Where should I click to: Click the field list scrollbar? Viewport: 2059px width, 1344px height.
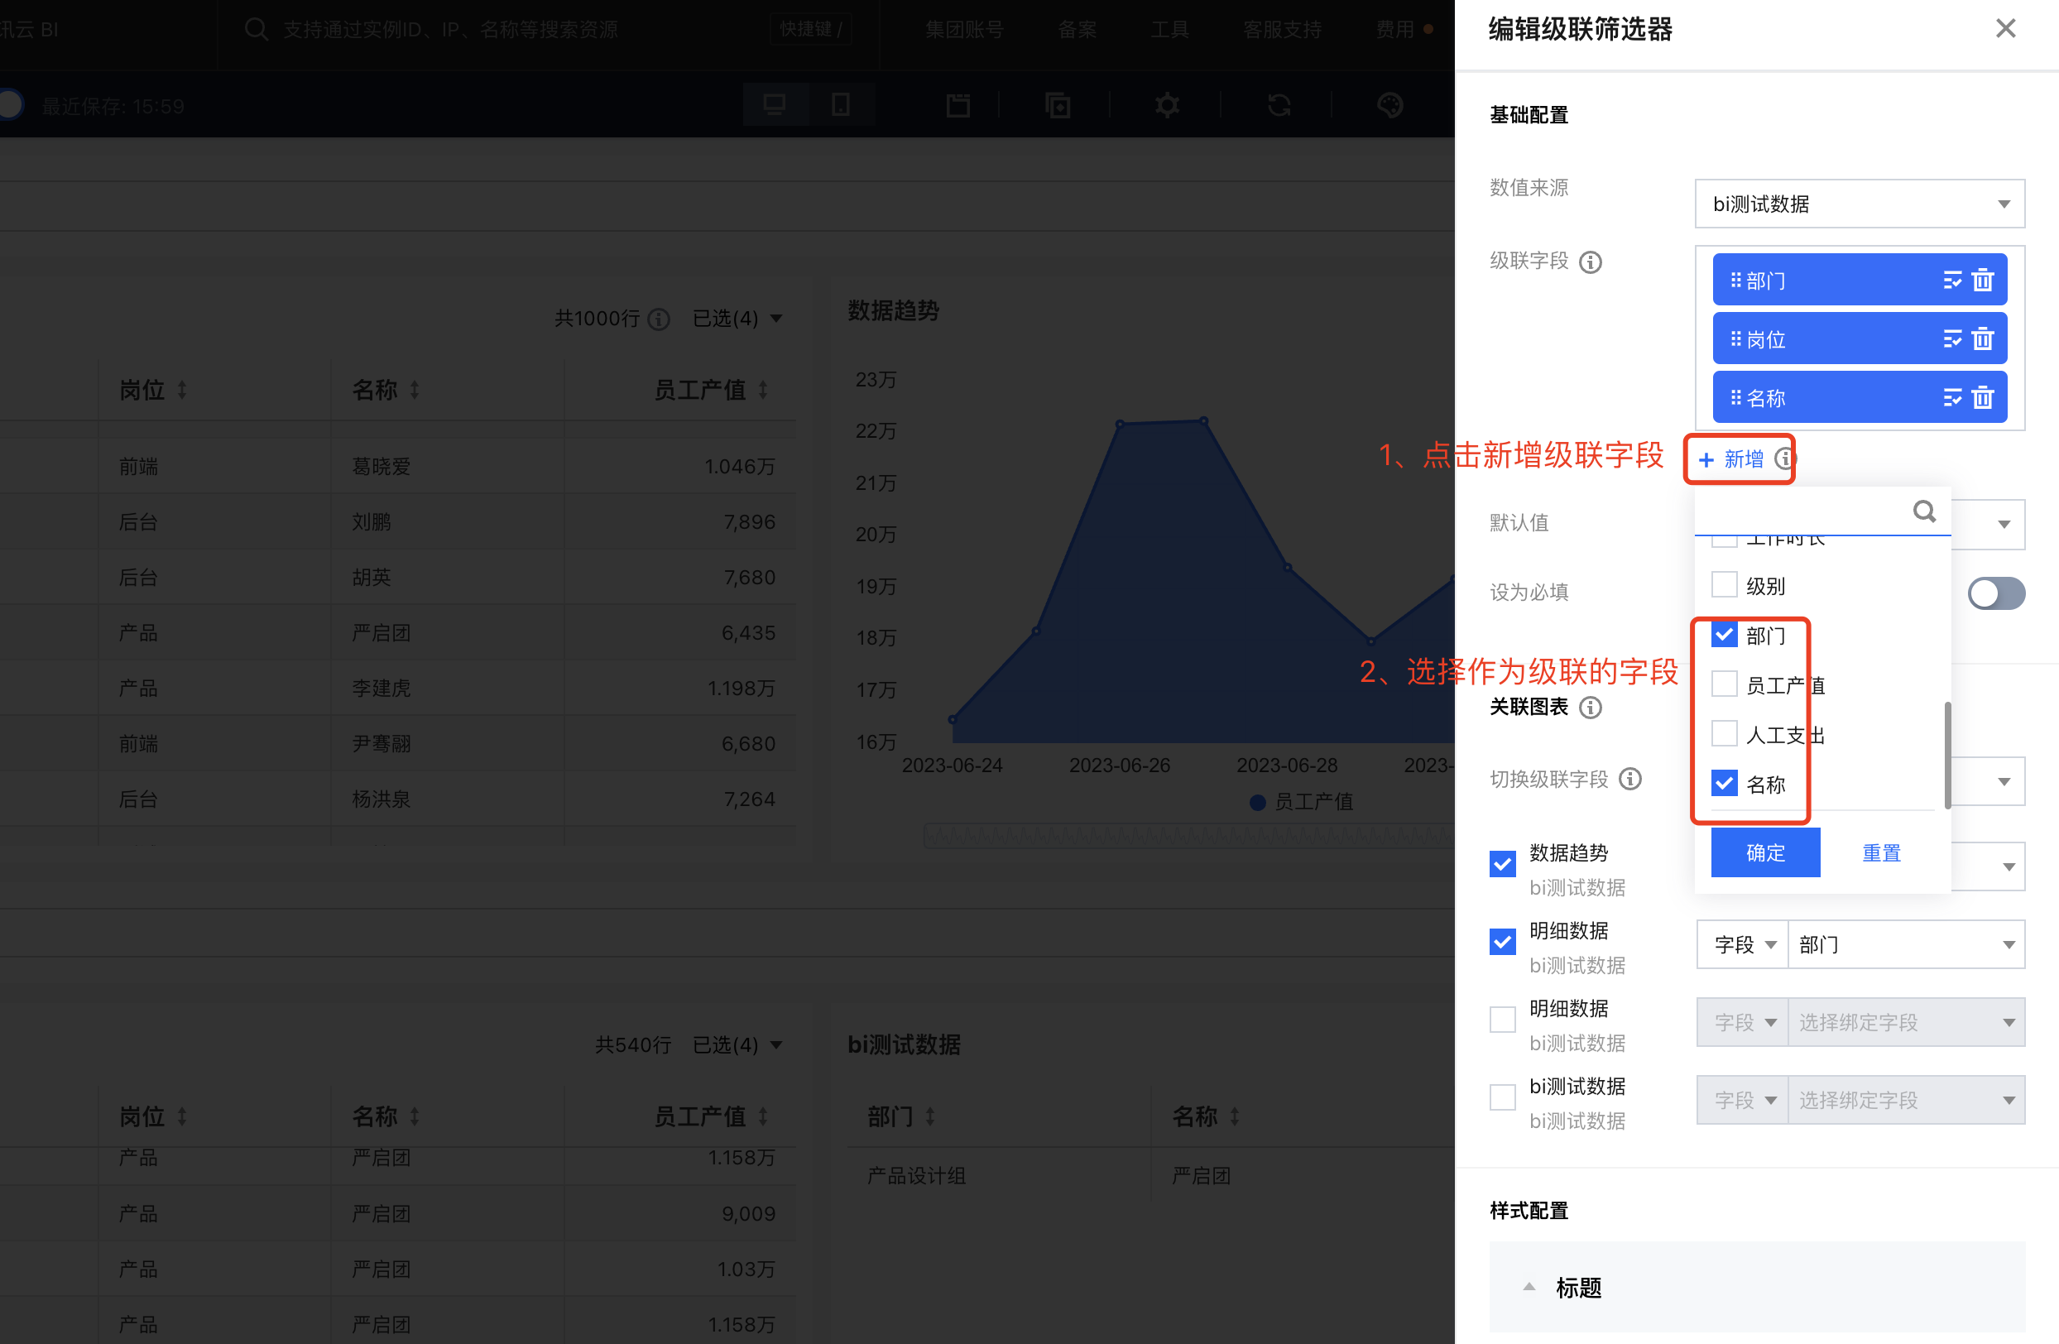[x=1946, y=754]
